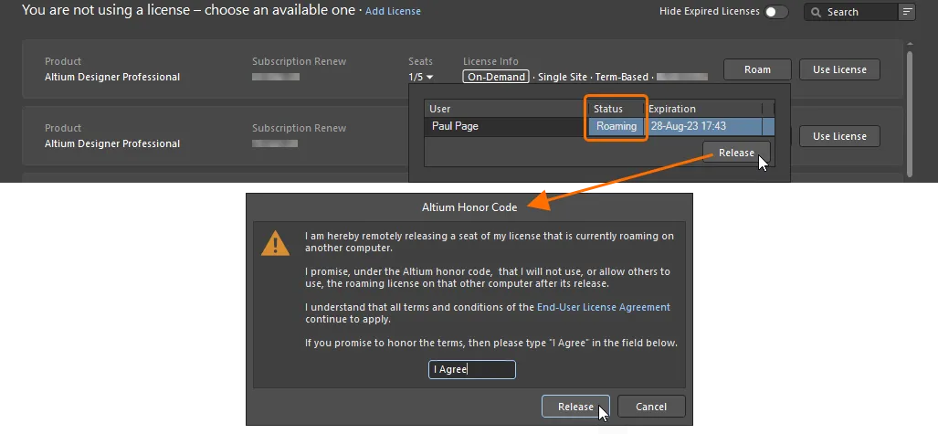The image size is (938, 434).
Task: Click the Status column header
Action: coord(617,109)
